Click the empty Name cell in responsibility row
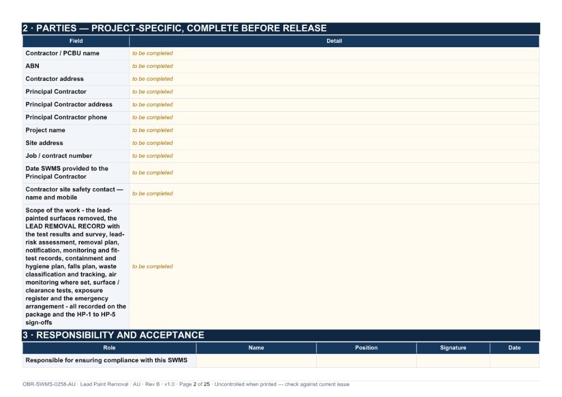 tap(256, 361)
